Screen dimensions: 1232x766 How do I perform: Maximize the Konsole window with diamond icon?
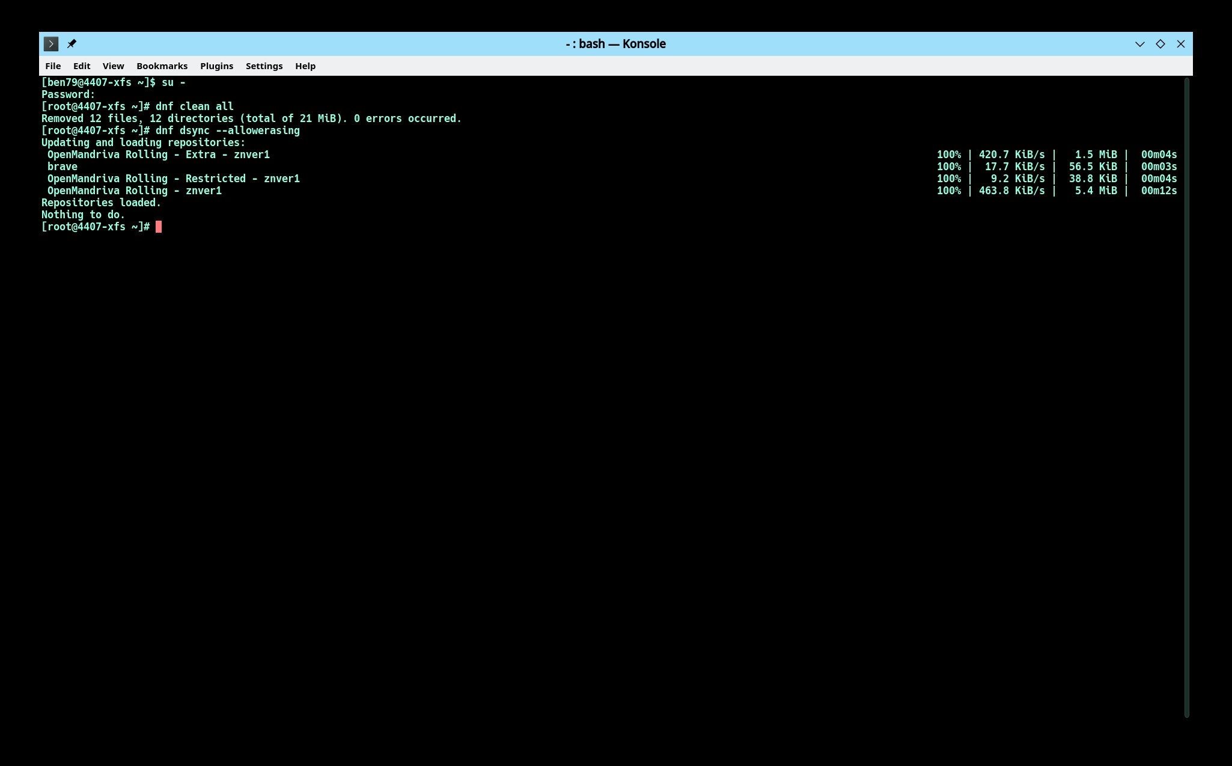(x=1160, y=44)
